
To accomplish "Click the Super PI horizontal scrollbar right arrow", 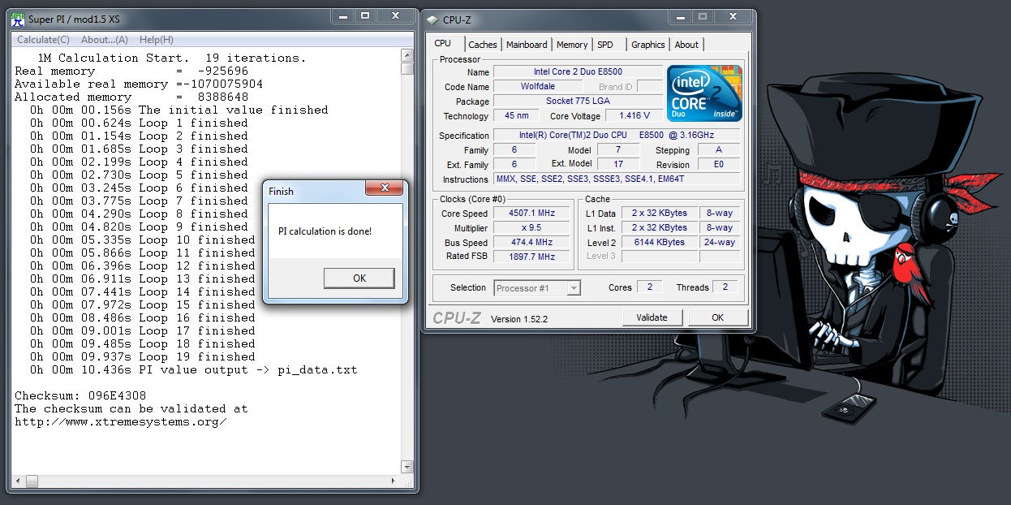I will [394, 481].
